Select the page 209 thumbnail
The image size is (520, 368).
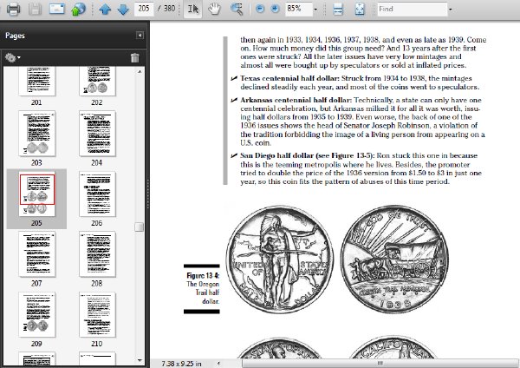pyautogui.click(x=36, y=314)
